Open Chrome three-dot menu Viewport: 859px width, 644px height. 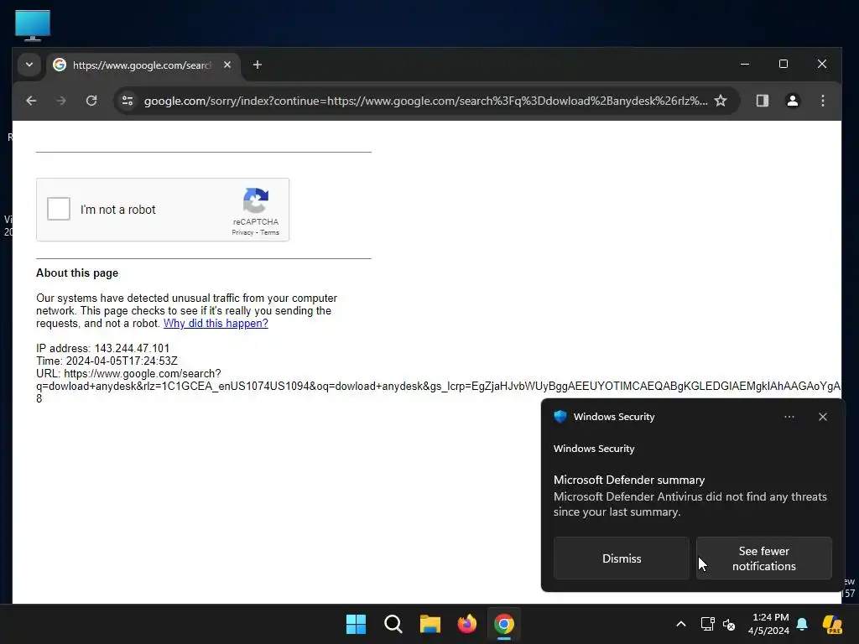point(822,101)
